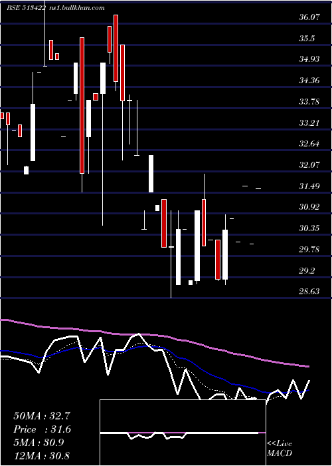Click the 31.49 price axis label
The height and width of the screenshot is (466, 332).
pyautogui.click(x=309, y=186)
